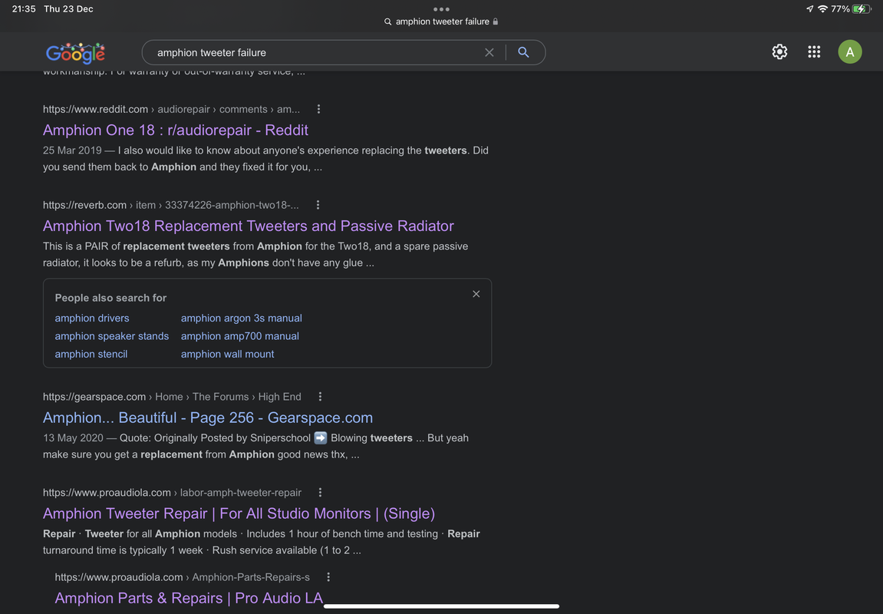Open the Google apps grid

[814, 52]
